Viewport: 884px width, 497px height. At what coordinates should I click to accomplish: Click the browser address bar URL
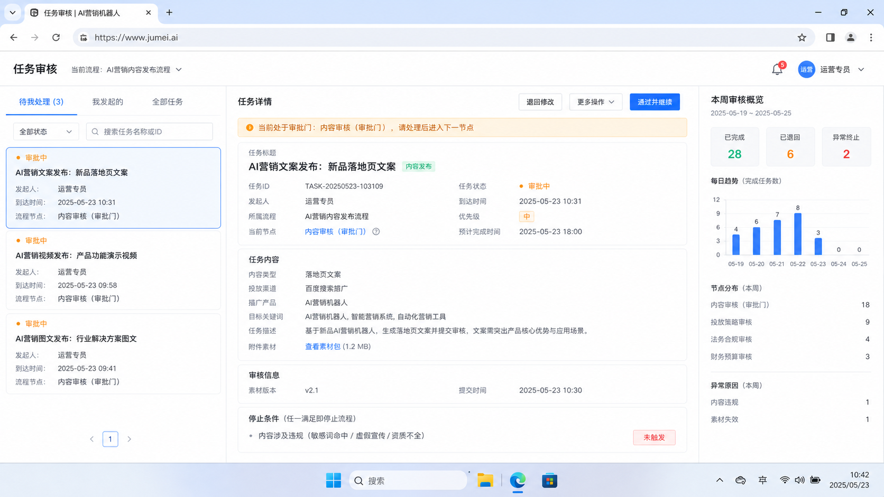(136, 37)
